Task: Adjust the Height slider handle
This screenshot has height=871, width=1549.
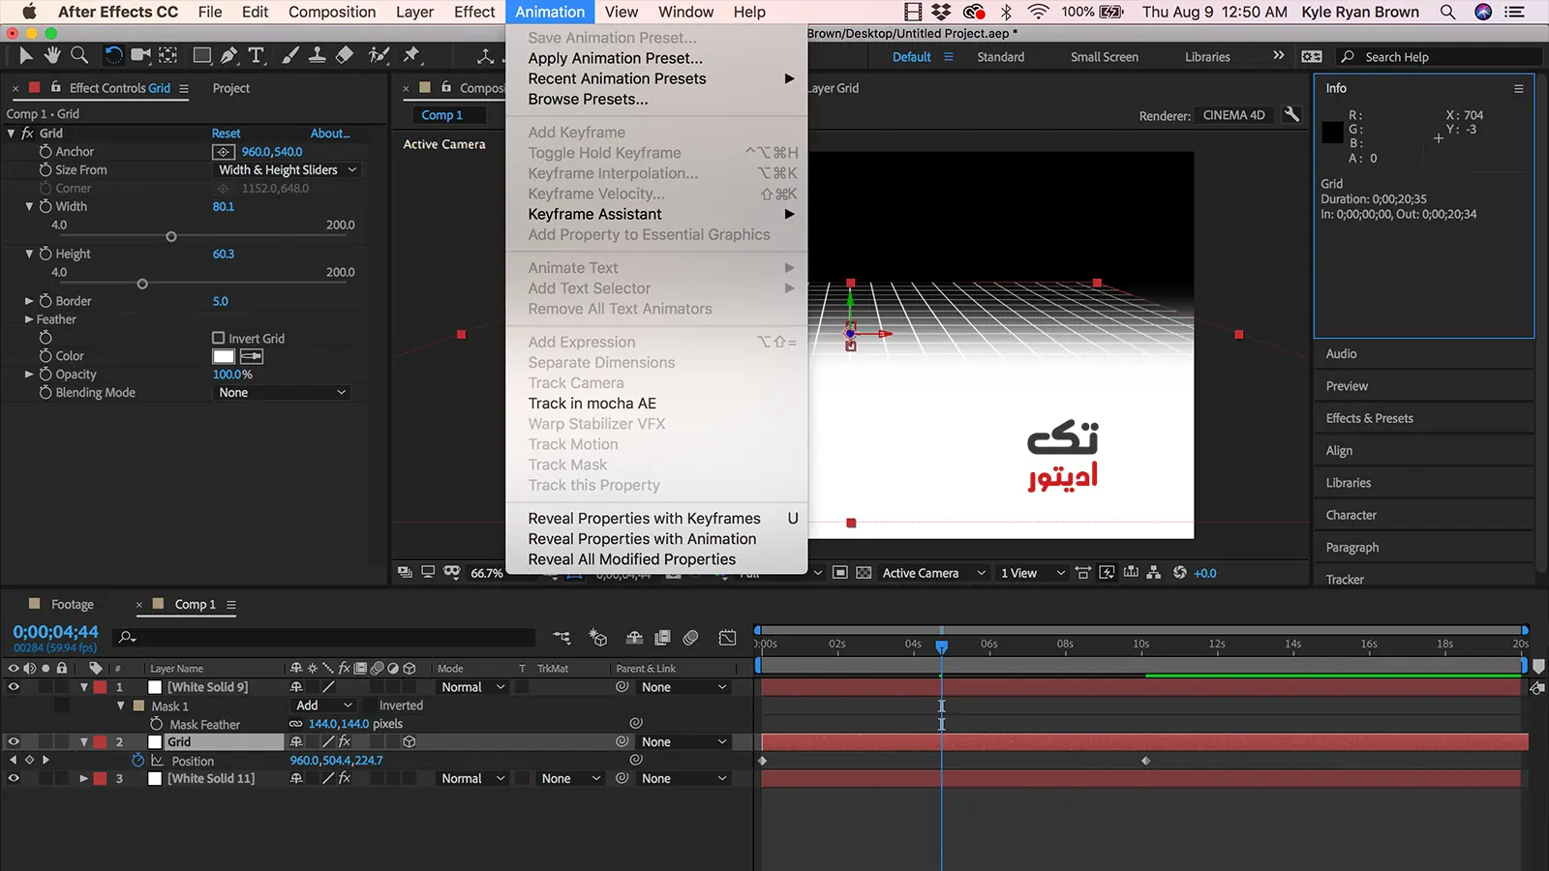Action: pyautogui.click(x=142, y=284)
